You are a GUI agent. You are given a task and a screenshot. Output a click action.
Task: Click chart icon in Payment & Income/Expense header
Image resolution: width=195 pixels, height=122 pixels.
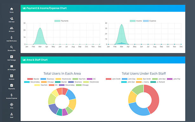(24, 8)
